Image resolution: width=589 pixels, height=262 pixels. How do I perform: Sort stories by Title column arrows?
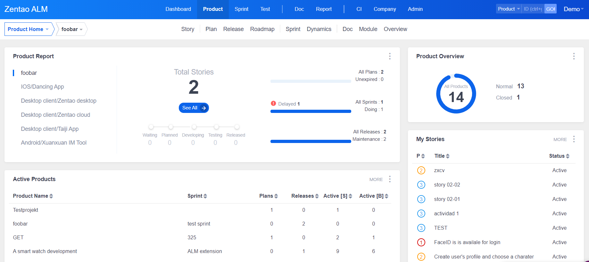[448, 156]
